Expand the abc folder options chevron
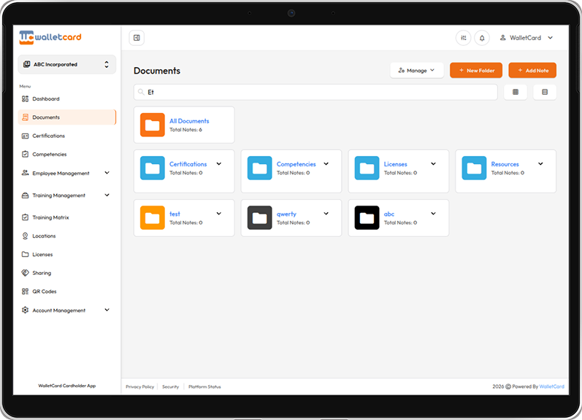Image resolution: width=582 pixels, height=420 pixels. click(433, 214)
